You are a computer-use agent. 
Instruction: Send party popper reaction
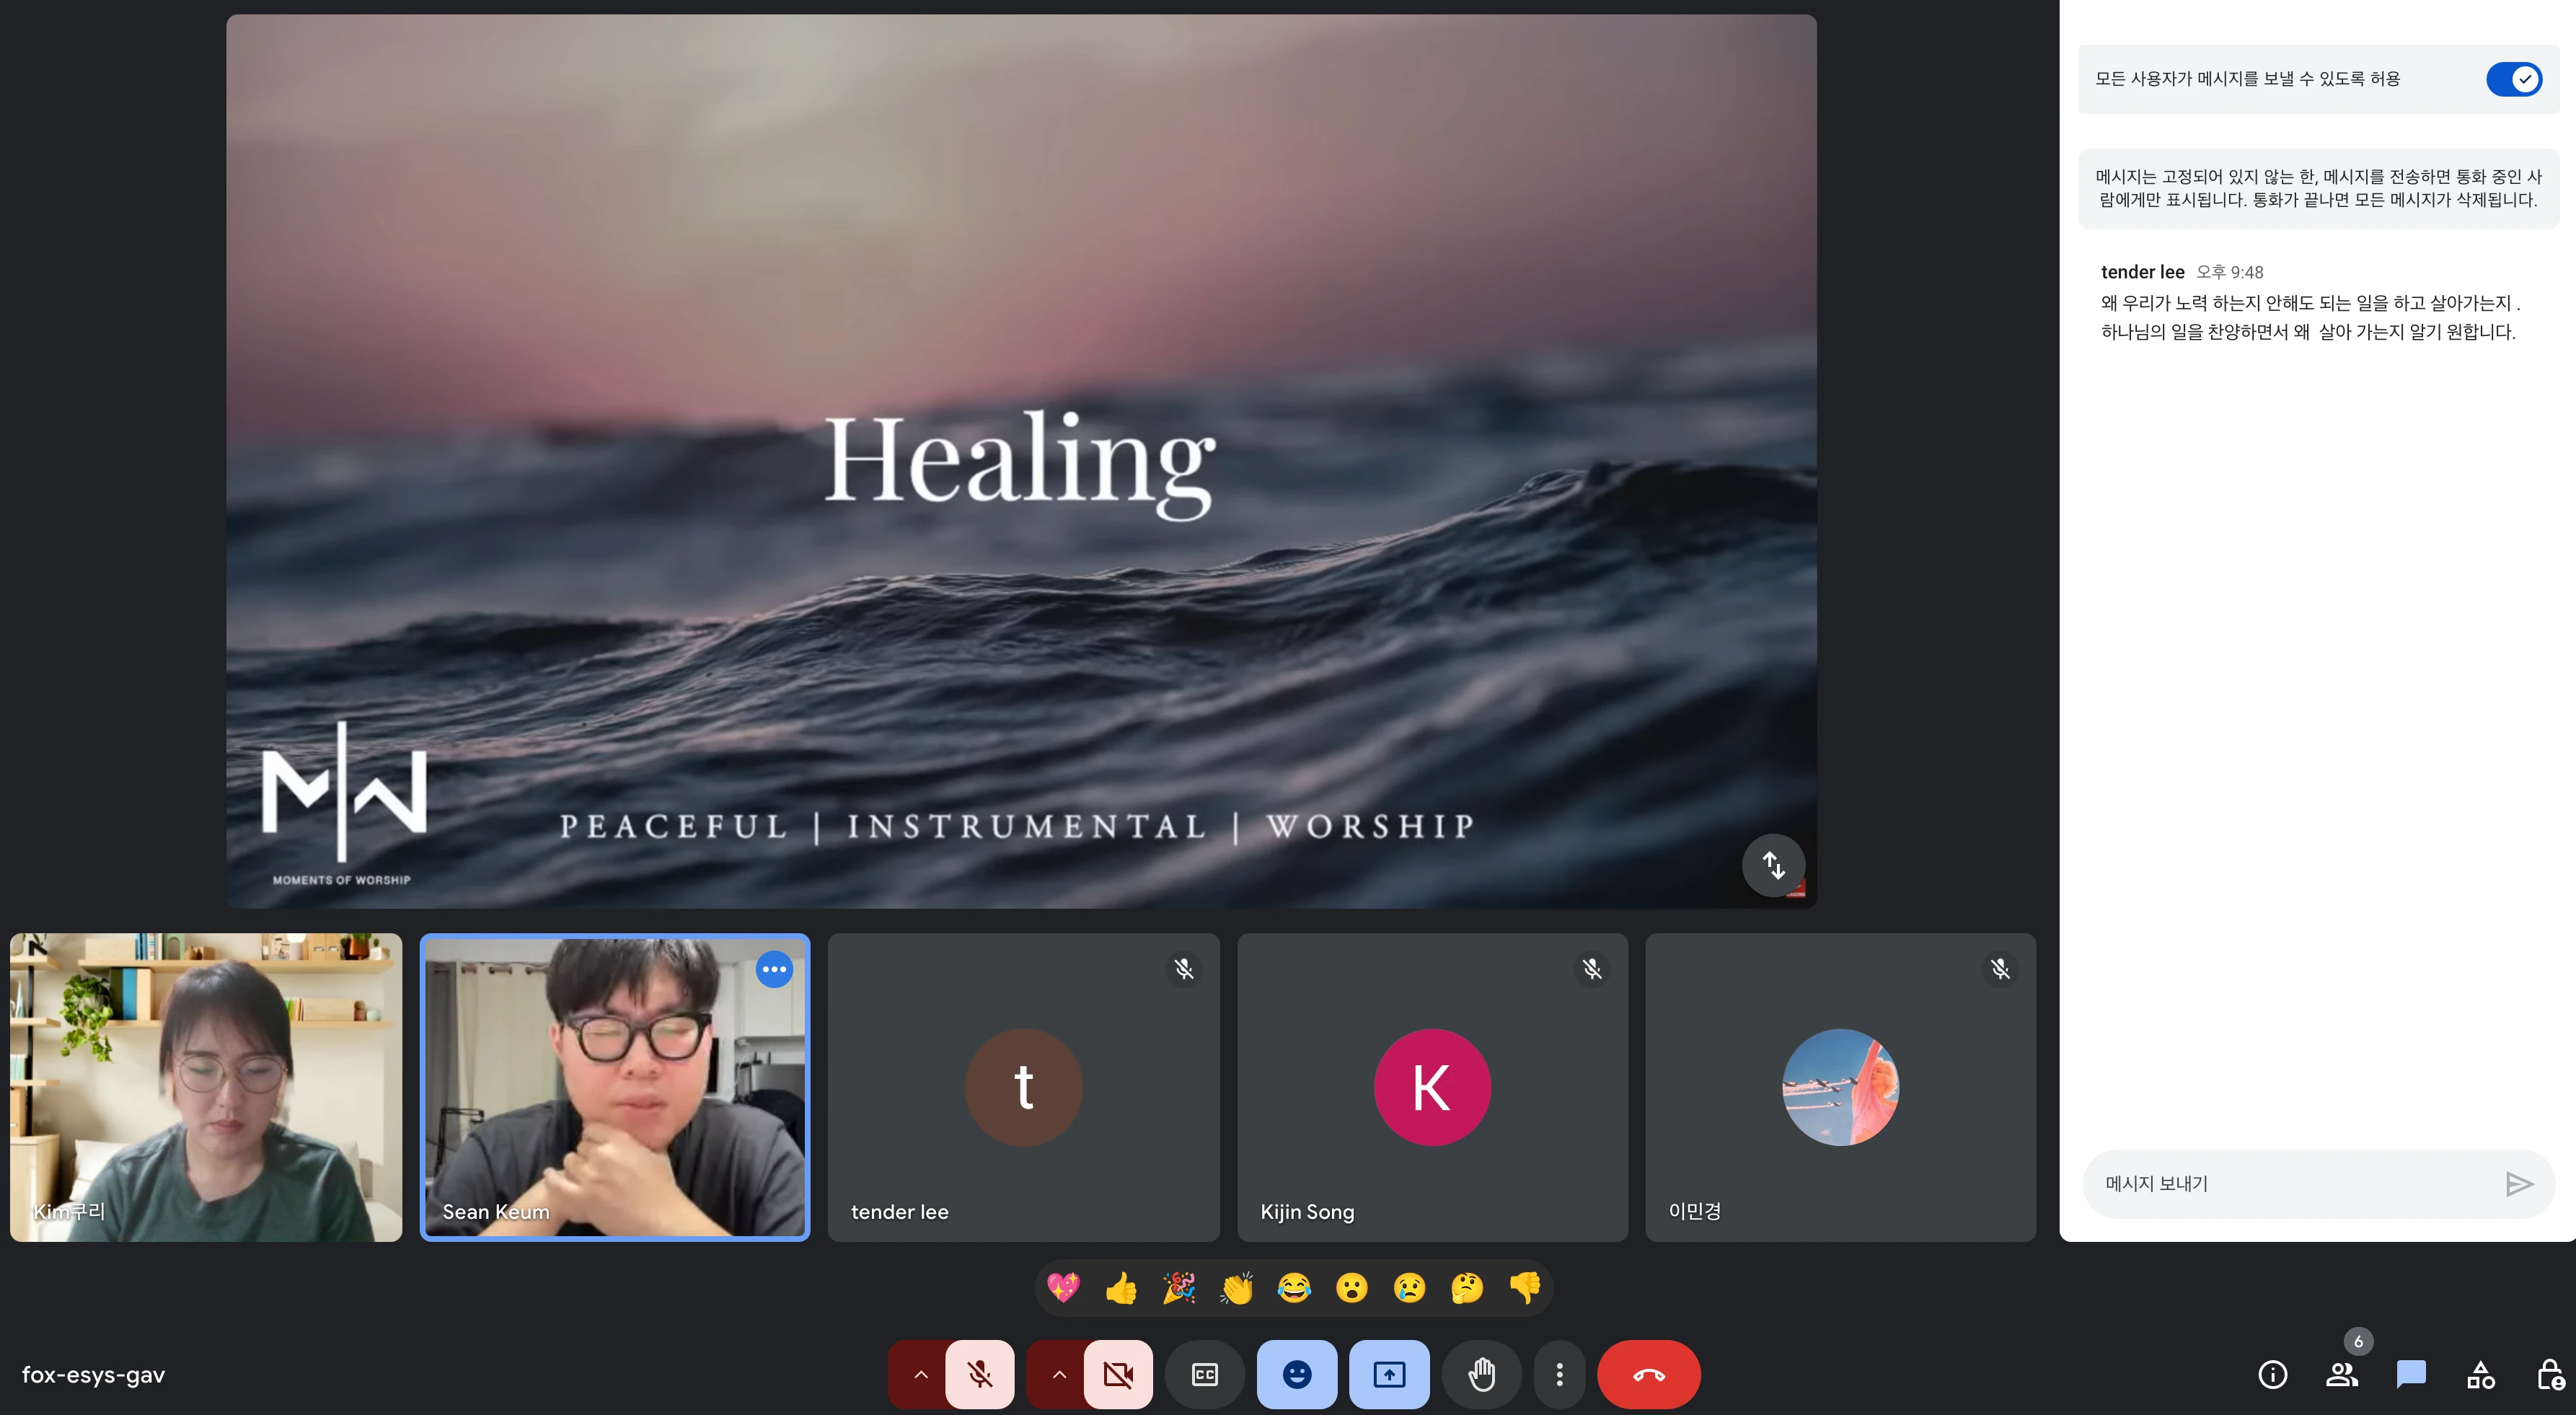tap(1179, 1287)
